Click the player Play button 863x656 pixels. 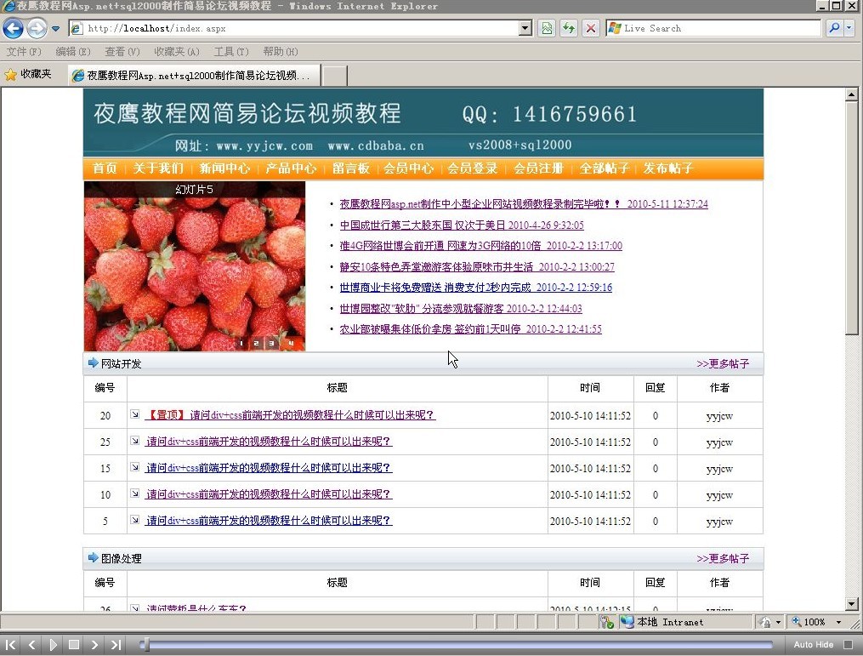53,644
